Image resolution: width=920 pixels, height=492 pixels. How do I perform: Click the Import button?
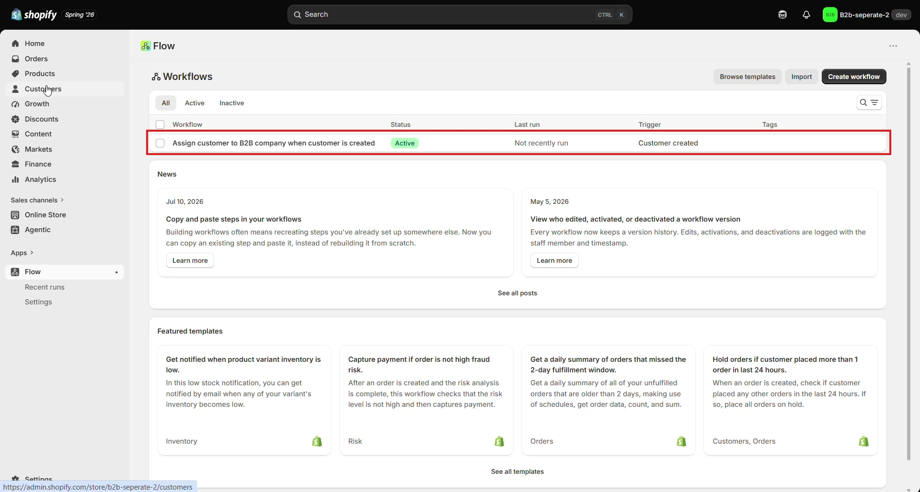802,77
